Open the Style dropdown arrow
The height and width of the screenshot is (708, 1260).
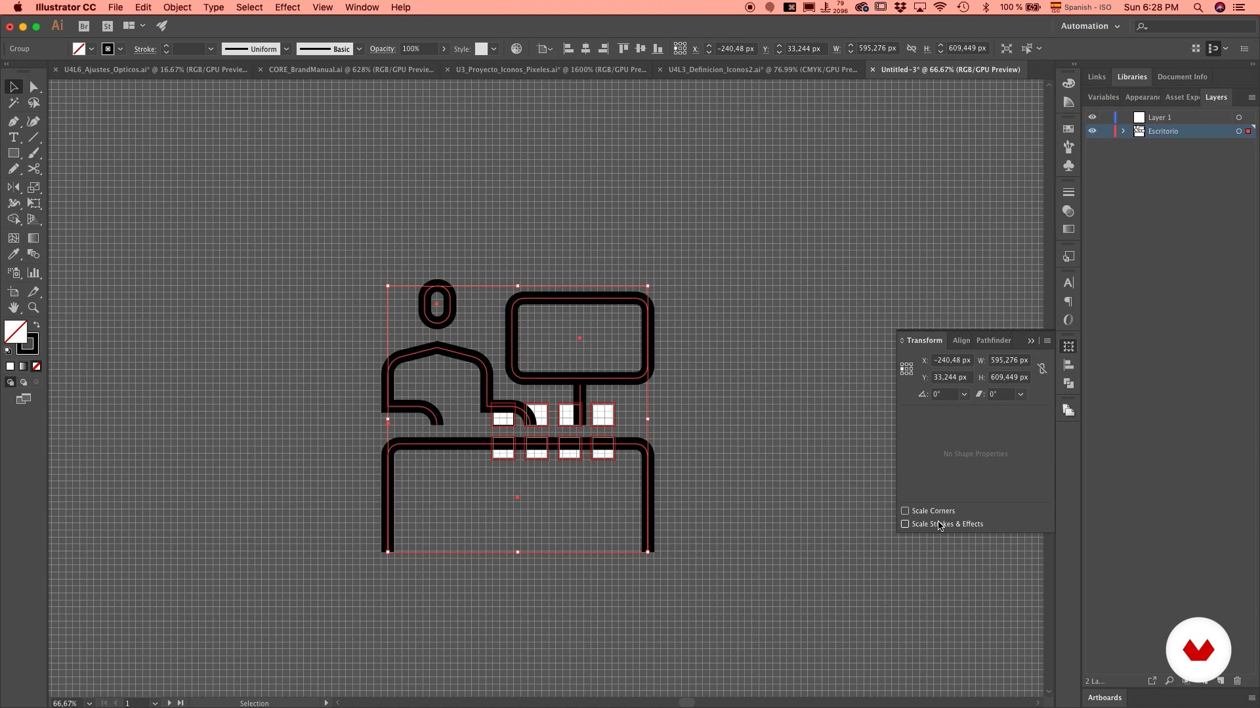[493, 49]
